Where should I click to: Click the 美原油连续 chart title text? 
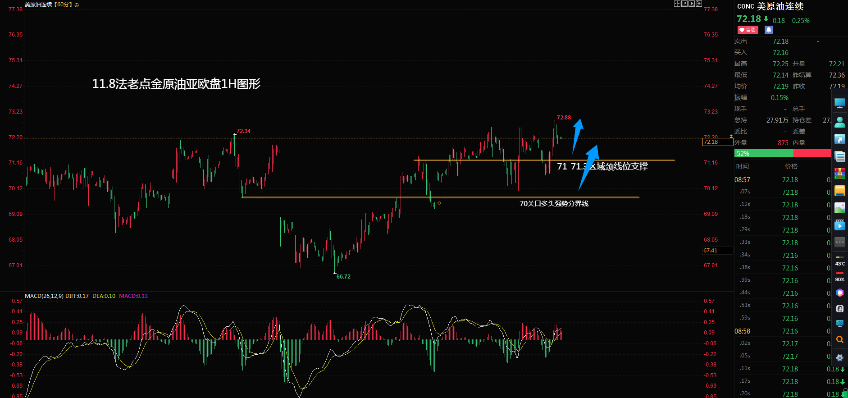pos(38,5)
